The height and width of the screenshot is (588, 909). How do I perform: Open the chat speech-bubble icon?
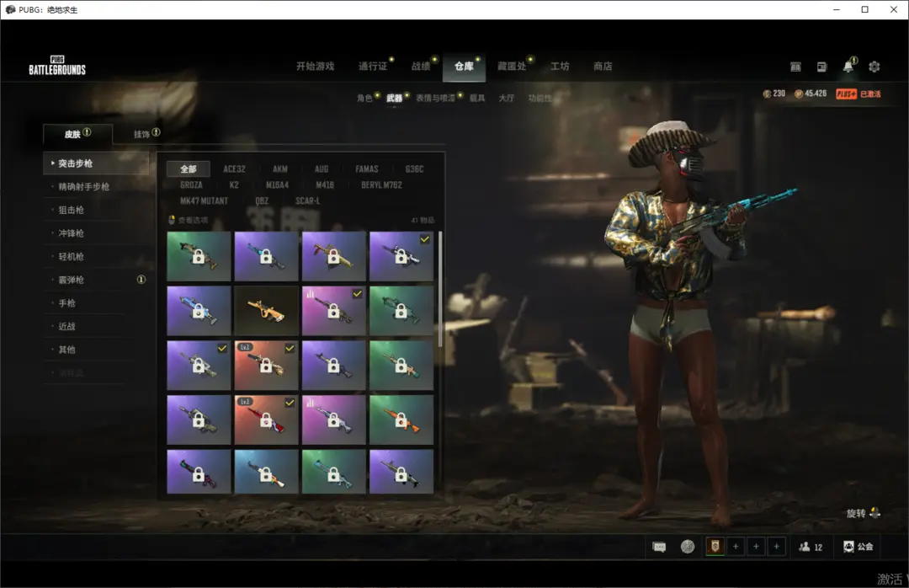(659, 547)
